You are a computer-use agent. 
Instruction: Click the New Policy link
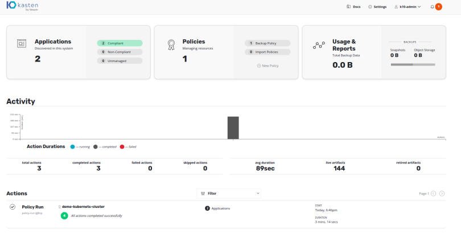point(268,66)
